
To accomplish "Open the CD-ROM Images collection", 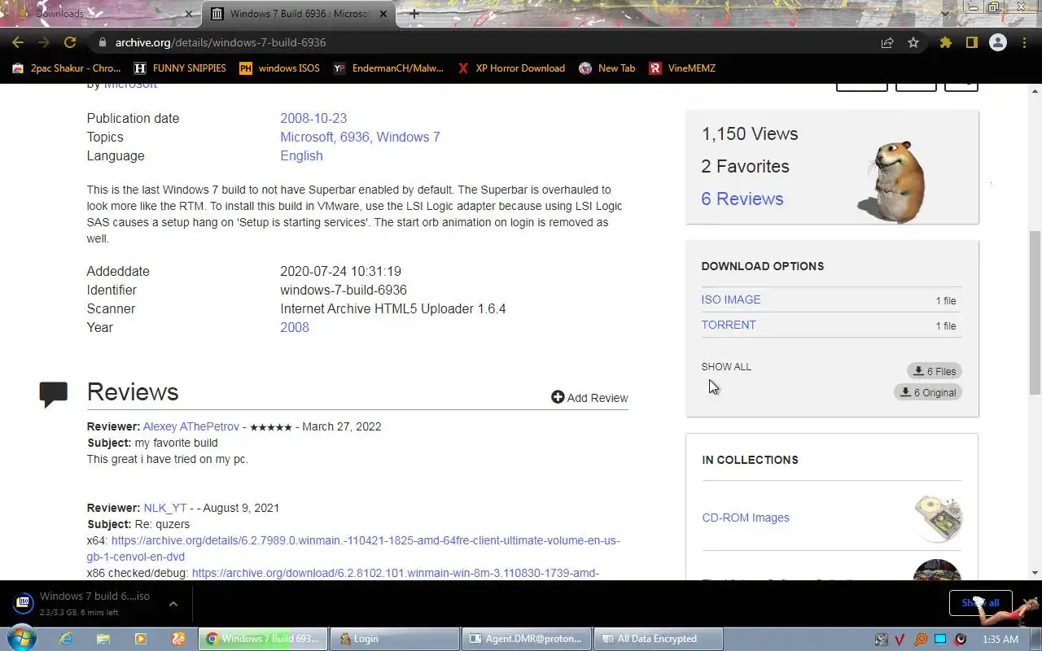I will pyautogui.click(x=746, y=518).
